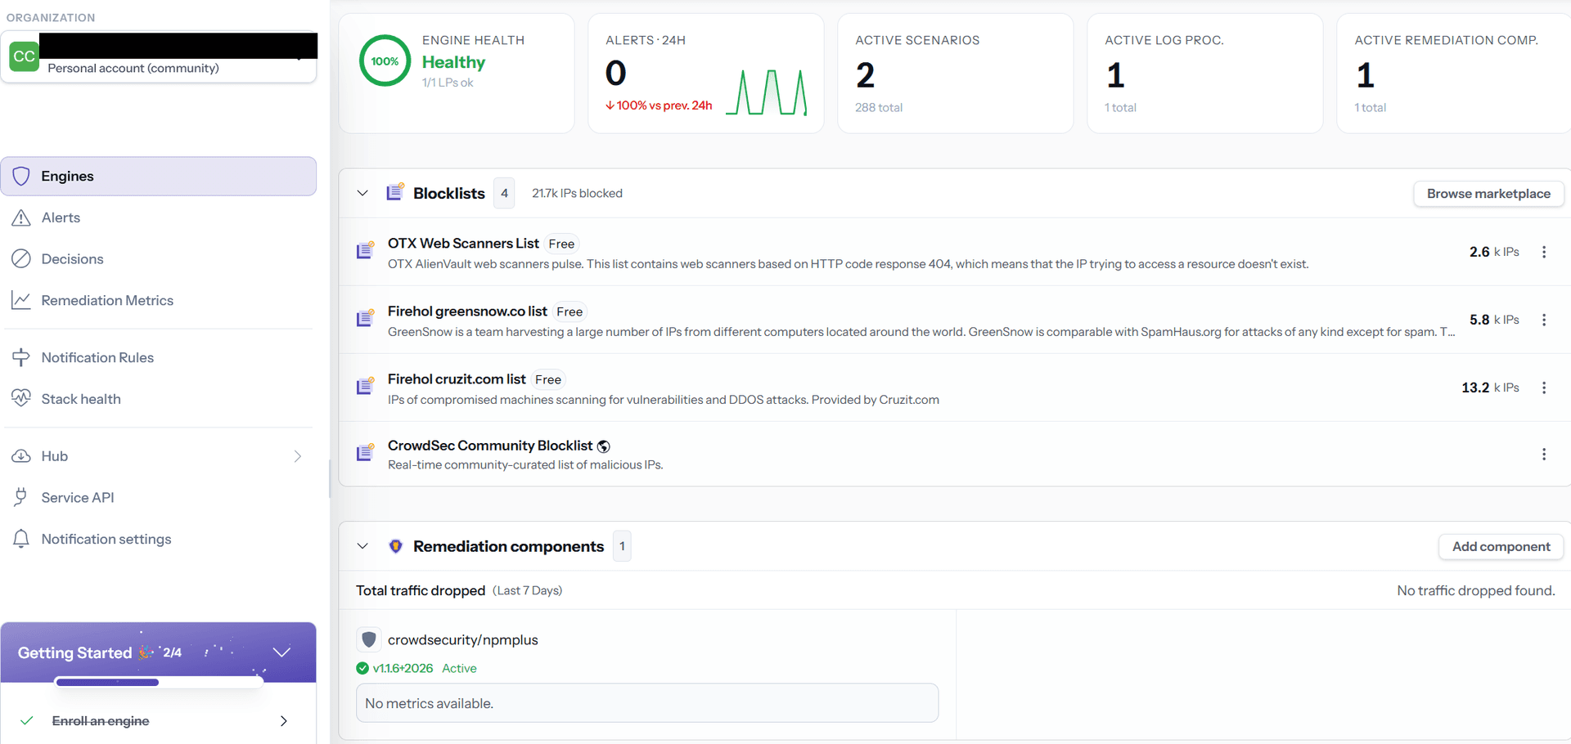Open the Enroll an engine step arrow
The image size is (1571, 744).
(284, 721)
